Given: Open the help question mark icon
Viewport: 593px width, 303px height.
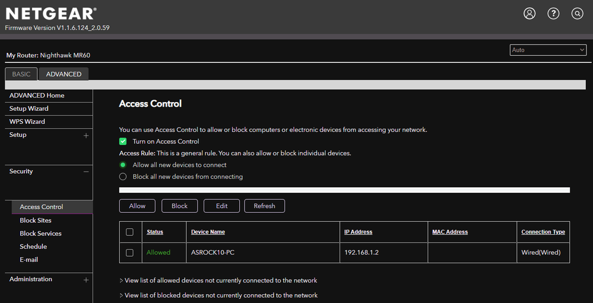Looking at the screenshot, I should [553, 14].
